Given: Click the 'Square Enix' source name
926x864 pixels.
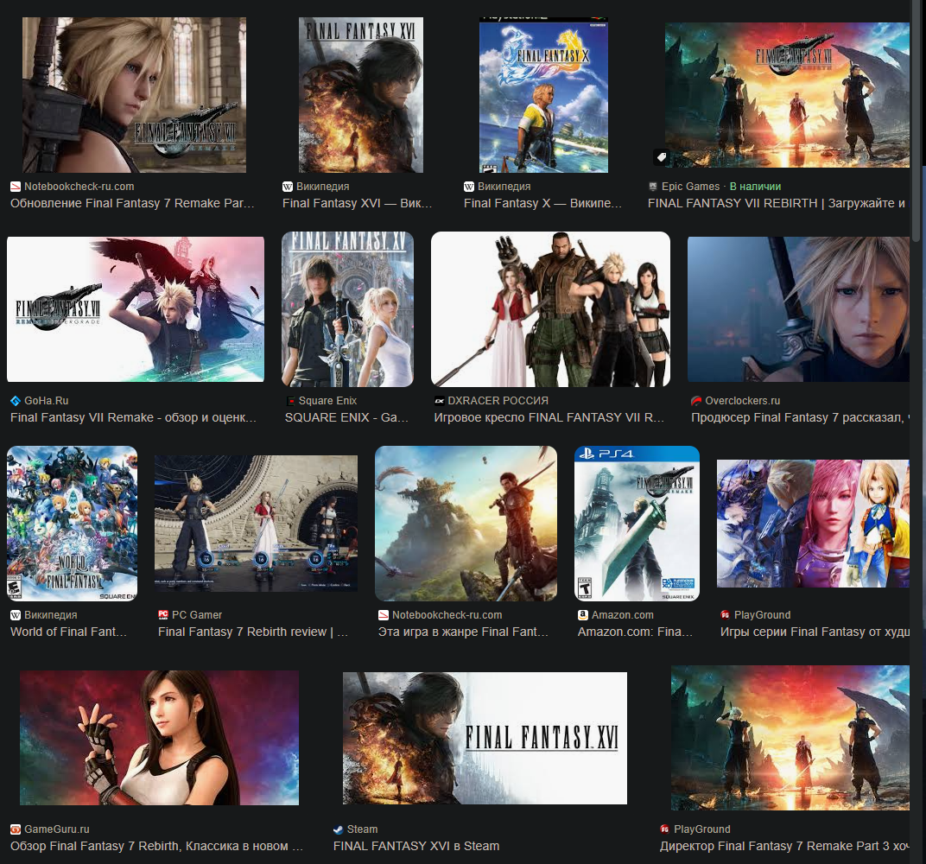Looking at the screenshot, I should click(x=327, y=401).
